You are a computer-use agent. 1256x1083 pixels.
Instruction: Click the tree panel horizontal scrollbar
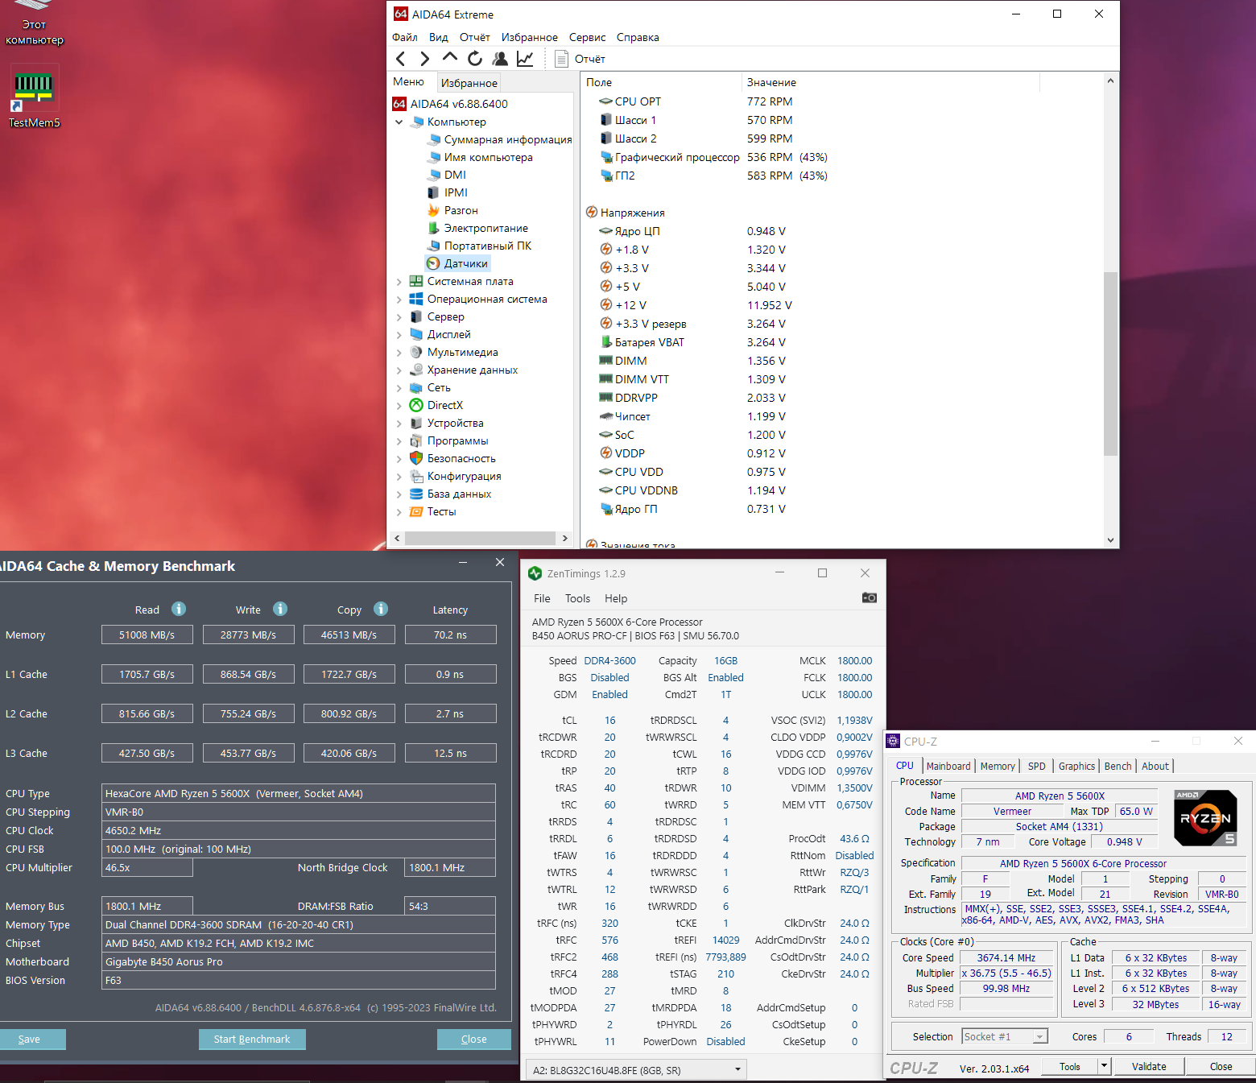[480, 538]
